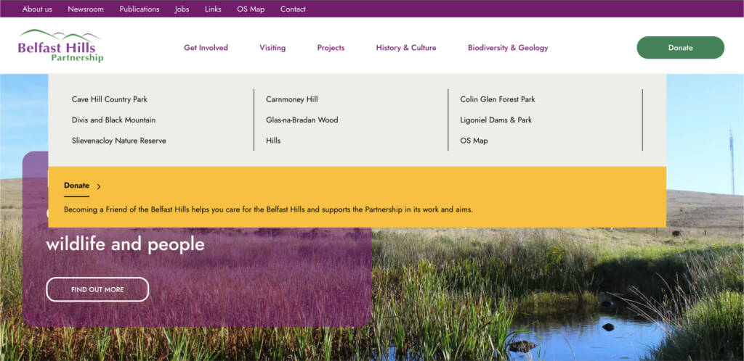Open the Biodiversity & Geology menu
The width and height of the screenshot is (744, 361).
(x=508, y=48)
